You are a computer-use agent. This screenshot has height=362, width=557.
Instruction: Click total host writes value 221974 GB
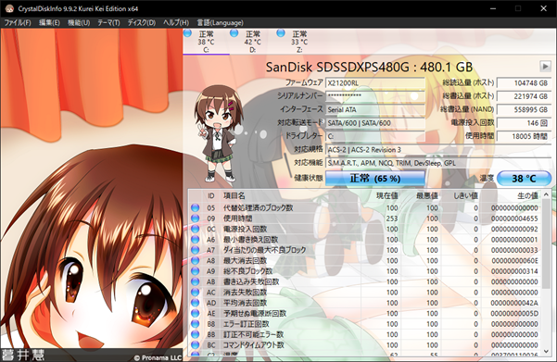pyautogui.click(x=524, y=96)
